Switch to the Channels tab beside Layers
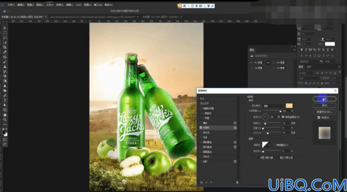Viewport: 347px width, 192px height. coord(309,67)
